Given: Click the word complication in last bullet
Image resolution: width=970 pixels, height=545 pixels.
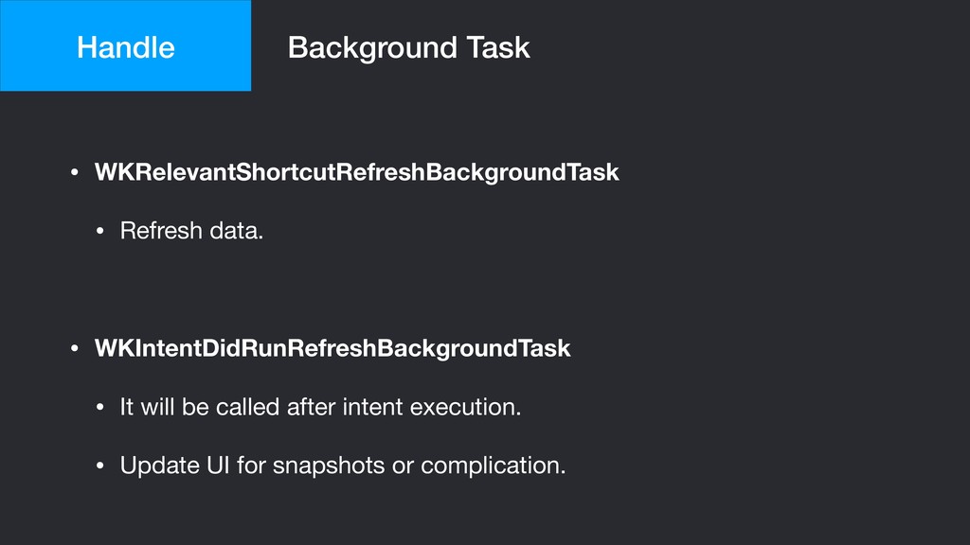Looking at the screenshot, I should 491,466.
